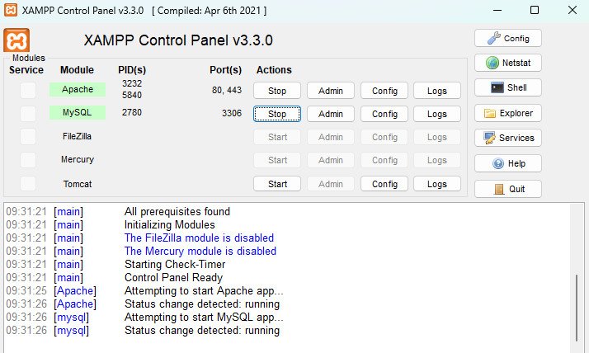Click the MySQL module label

pos(78,112)
